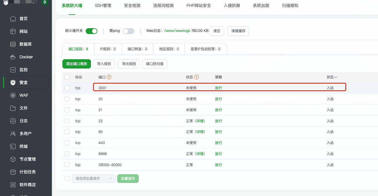Open the 计划任务 calendar icon

click(13, 172)
